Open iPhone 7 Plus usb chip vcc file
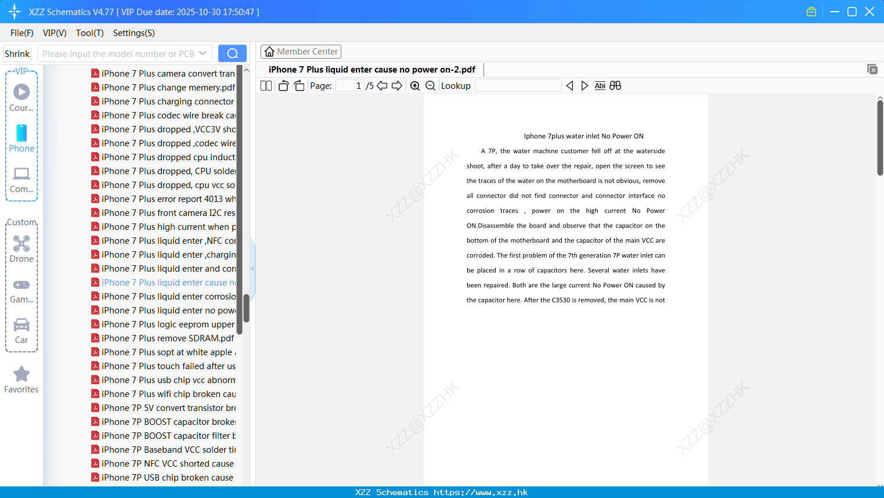The height and width of the screenshot is (498, 884). (163, 380)
